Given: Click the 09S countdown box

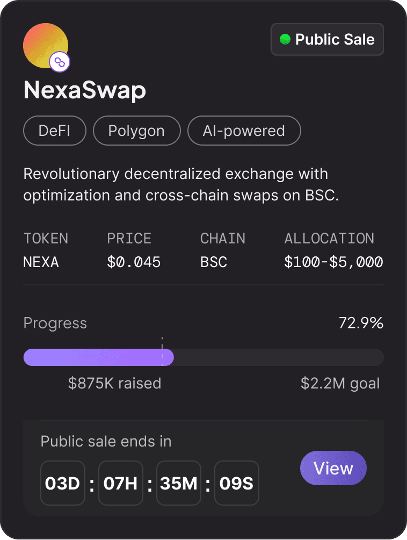Looking at the screenshot, I should point(236,483).
